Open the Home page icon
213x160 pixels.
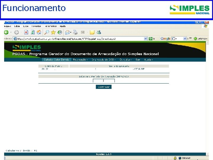39,32
